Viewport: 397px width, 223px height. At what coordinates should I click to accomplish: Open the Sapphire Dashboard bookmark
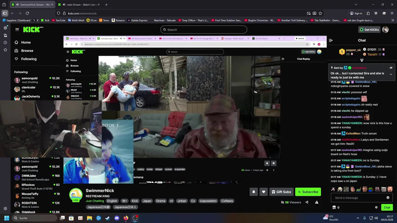coord(16,20)
